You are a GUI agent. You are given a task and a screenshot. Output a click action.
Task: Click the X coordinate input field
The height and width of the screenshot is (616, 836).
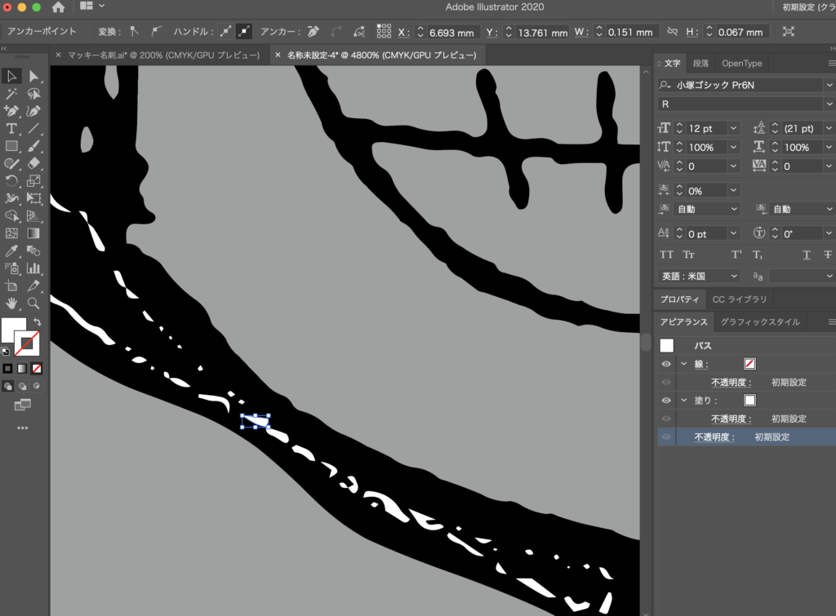pos(452,33)
